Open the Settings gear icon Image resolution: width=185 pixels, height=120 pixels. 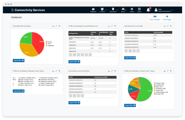(132, 9)
